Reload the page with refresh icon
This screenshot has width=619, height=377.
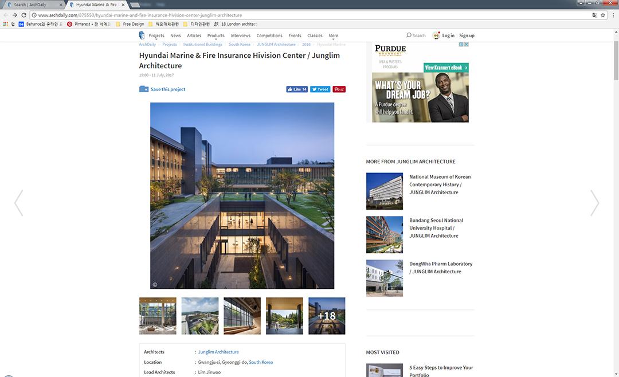tap(23, 15)
